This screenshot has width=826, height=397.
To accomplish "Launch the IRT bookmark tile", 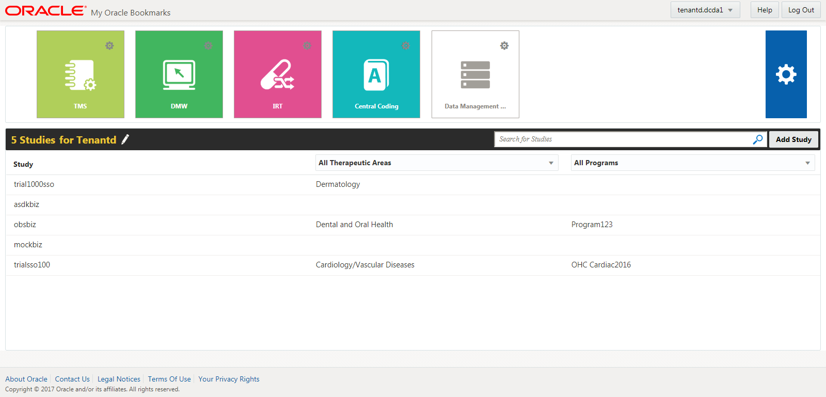I will point(278,74).
